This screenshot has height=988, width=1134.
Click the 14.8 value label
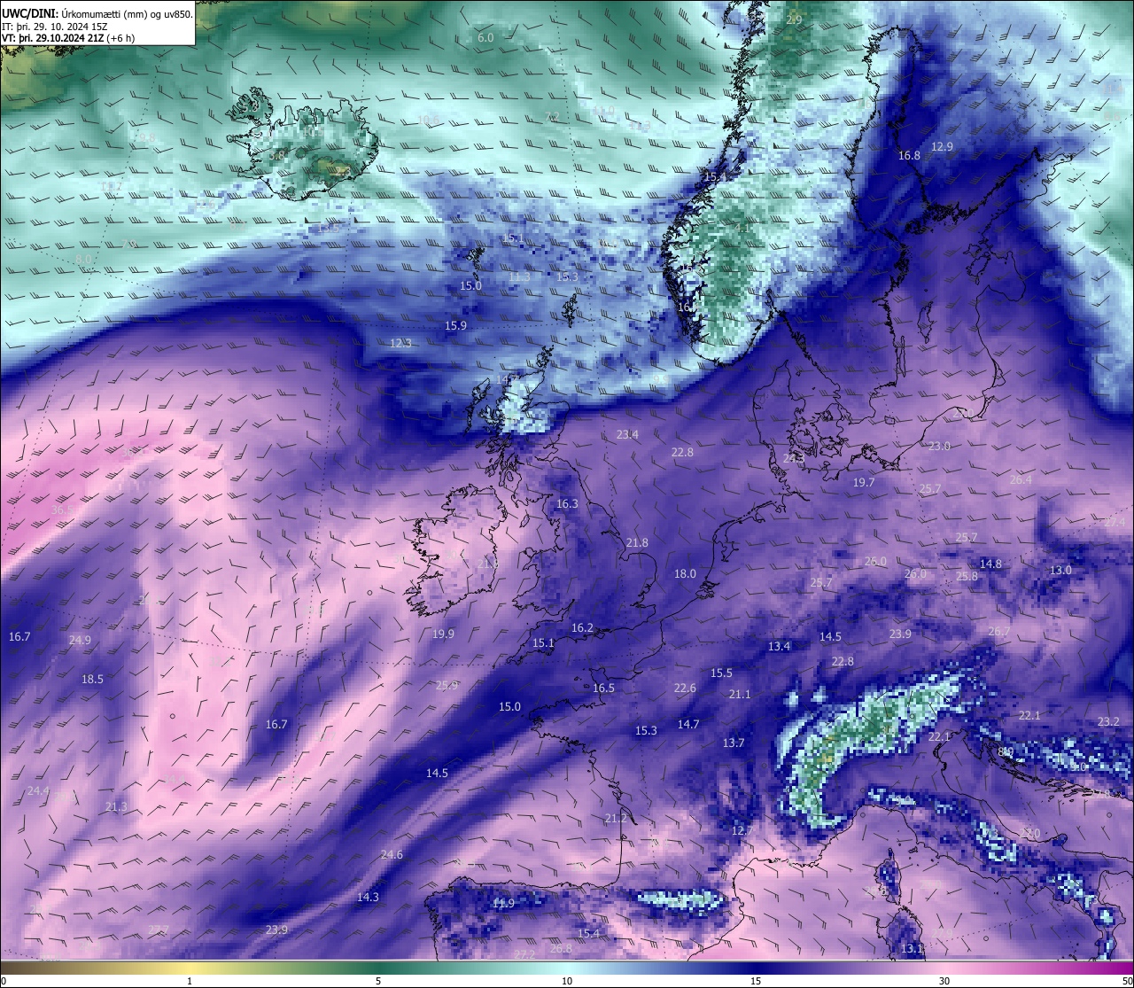pyautogui.click(x=990, y=564)
